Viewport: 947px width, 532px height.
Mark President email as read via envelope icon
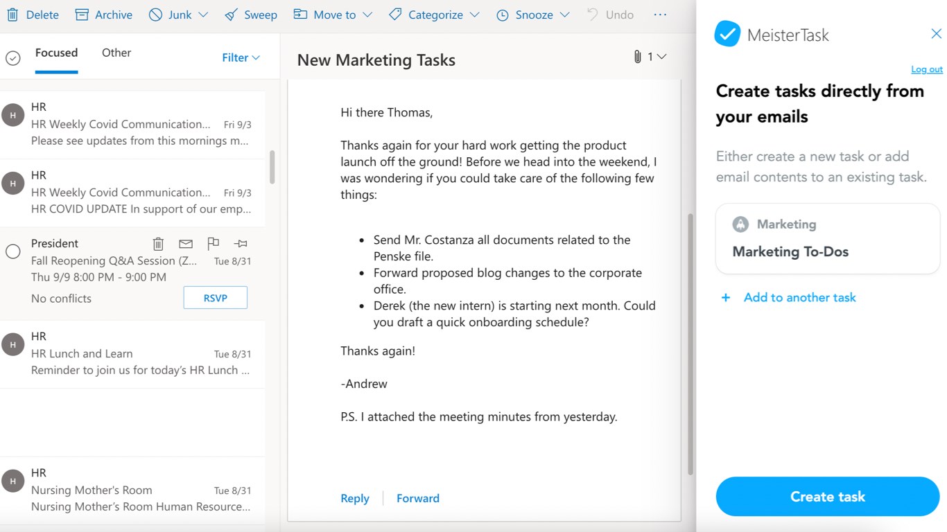tap(185, 243)
